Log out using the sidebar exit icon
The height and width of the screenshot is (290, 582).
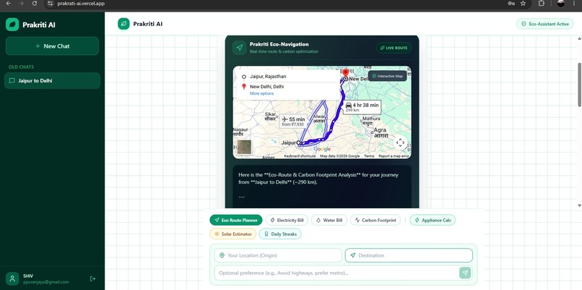[x=93, y=278]
